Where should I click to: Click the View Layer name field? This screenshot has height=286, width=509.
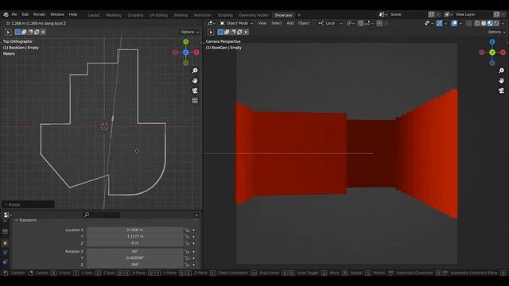[x=473, y=14]
